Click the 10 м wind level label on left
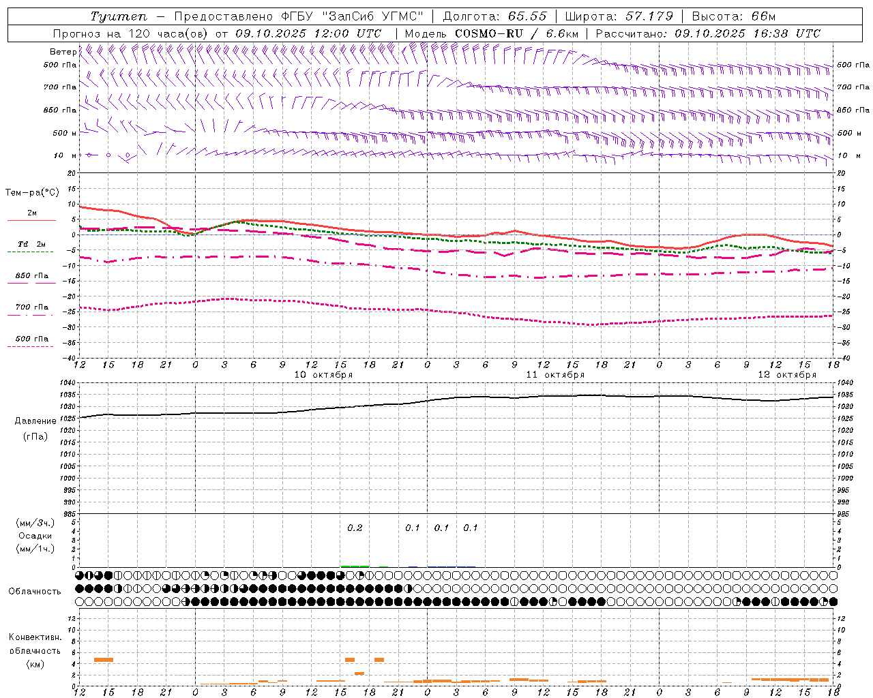873x698 pixels. click(x=65, y=156)
